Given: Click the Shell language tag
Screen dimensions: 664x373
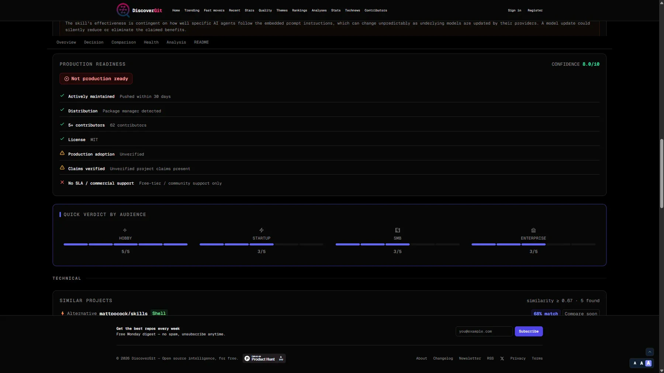Looking at the screenshot, I should [159, 313].
